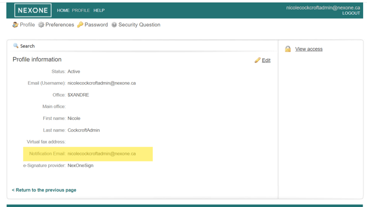Click the LOGOUT link
The height and width of the screenshot is (207, 367).
[351, 13]
